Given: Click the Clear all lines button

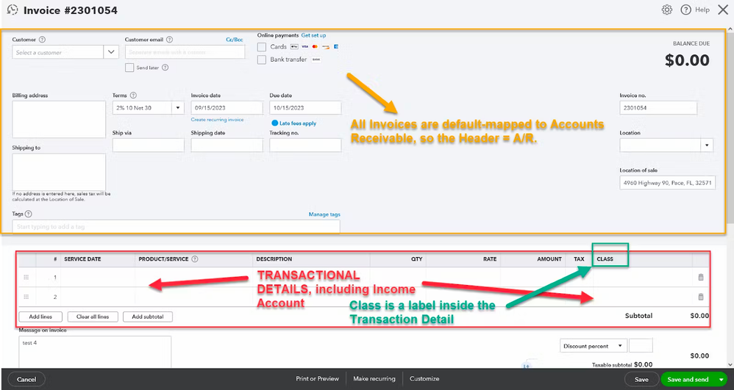Looking at the screenshot, I should click(x=93, y=317).
